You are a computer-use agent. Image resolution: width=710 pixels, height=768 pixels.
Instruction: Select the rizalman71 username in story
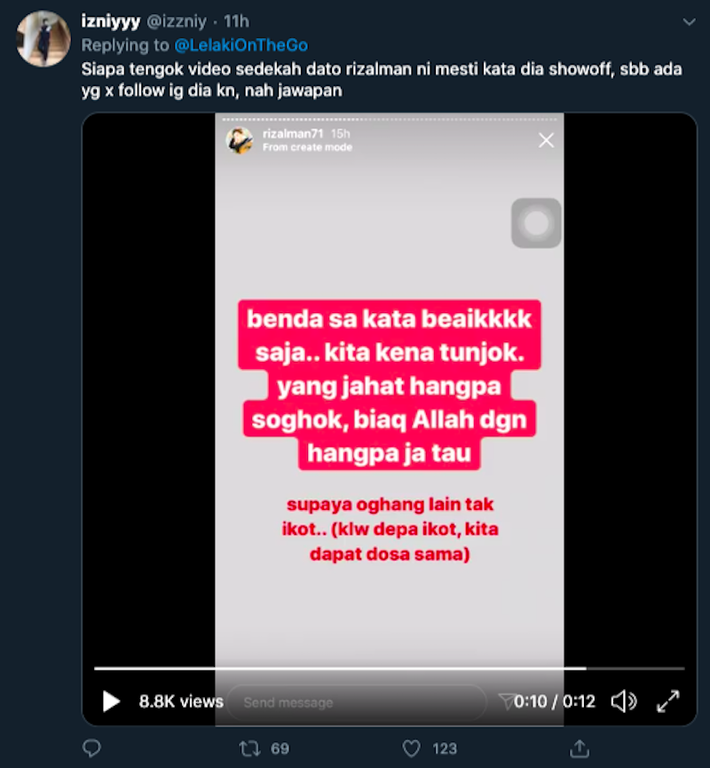pyautogui.click(x=293, y=134)
